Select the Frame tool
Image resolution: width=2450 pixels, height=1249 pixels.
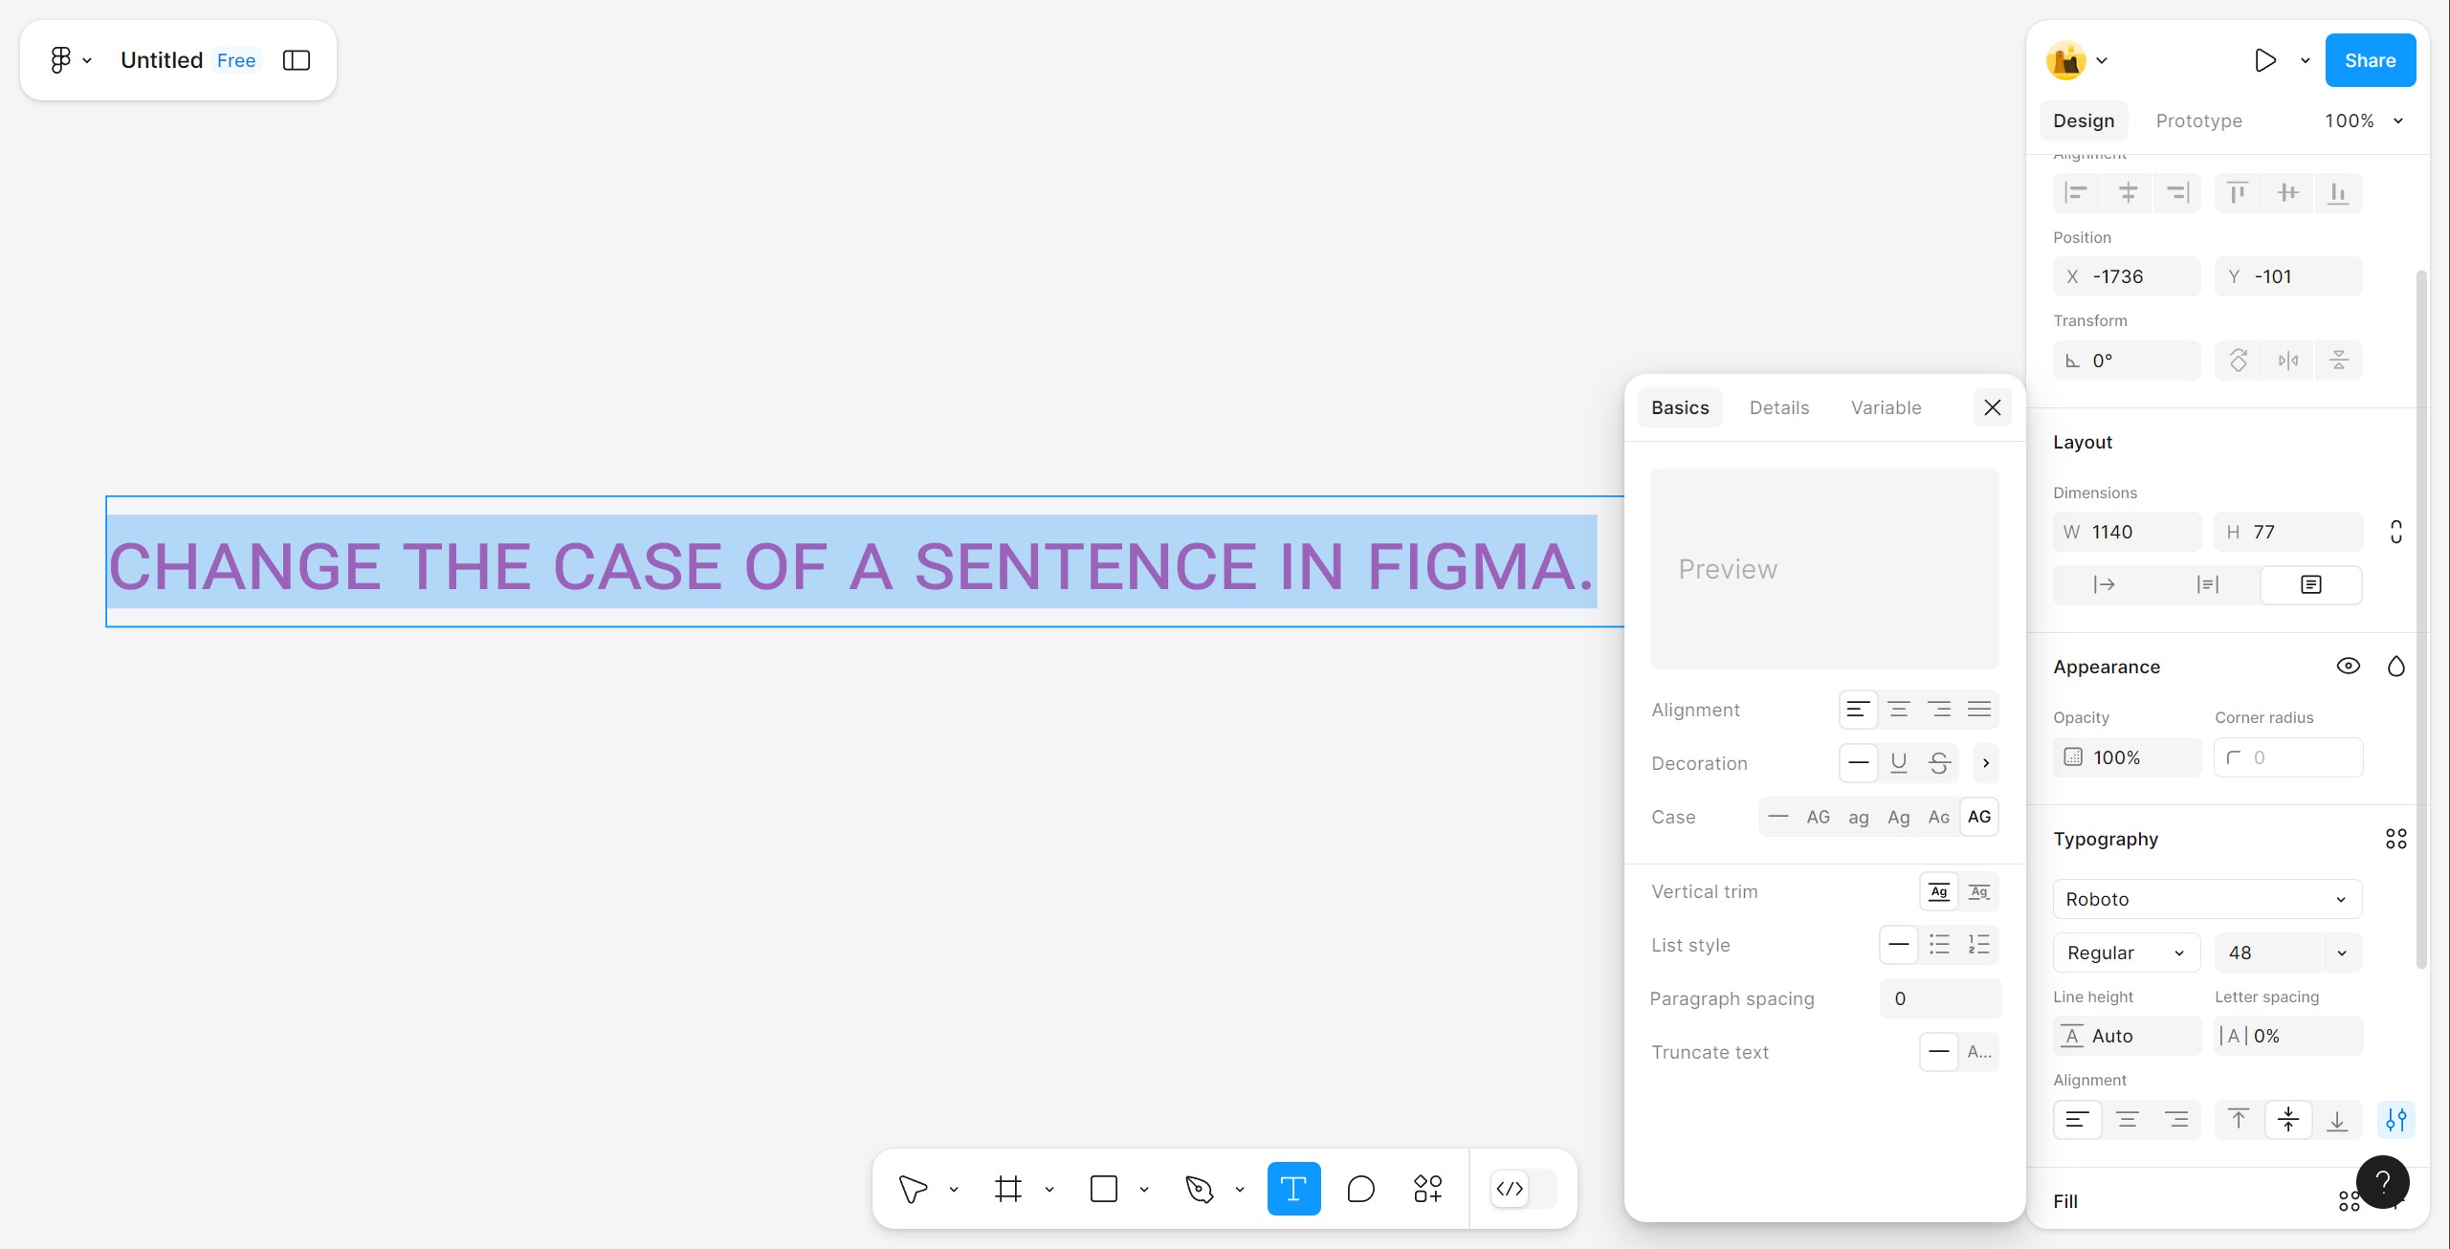click(x=1008, y=1189)
